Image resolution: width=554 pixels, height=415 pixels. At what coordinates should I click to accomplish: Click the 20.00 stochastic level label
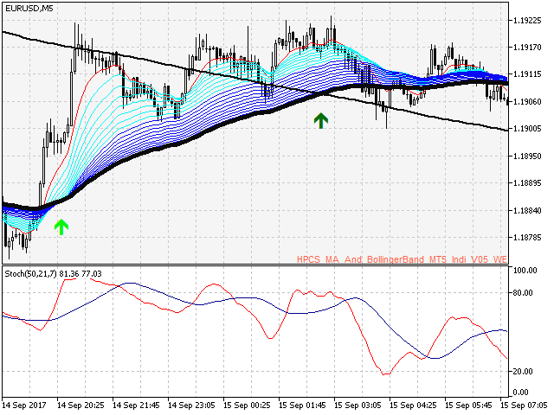pyautogui.click(x=525, y=371)
